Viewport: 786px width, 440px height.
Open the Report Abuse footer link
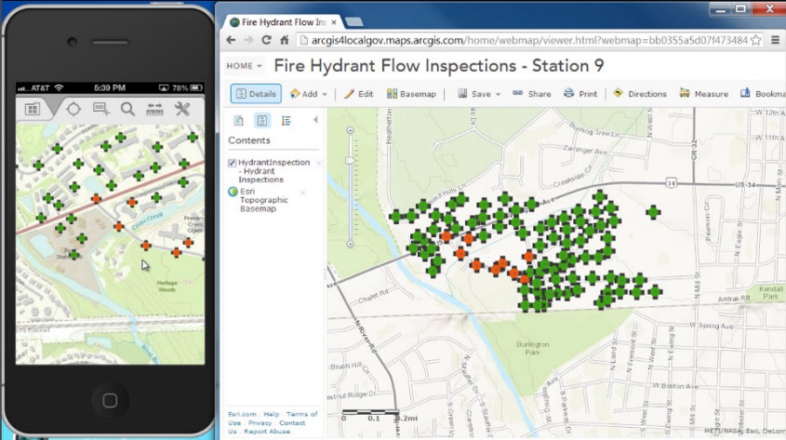point(267,432)
